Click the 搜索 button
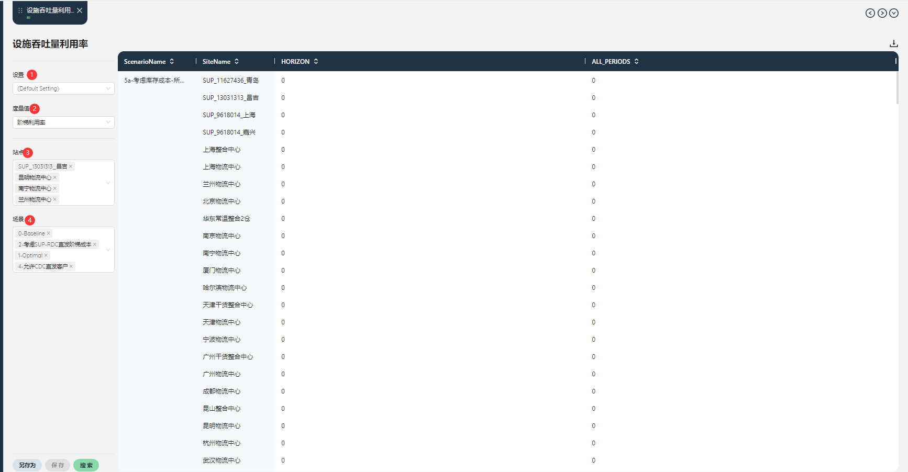Screen dimensions: 908x472 click(86, 465)
